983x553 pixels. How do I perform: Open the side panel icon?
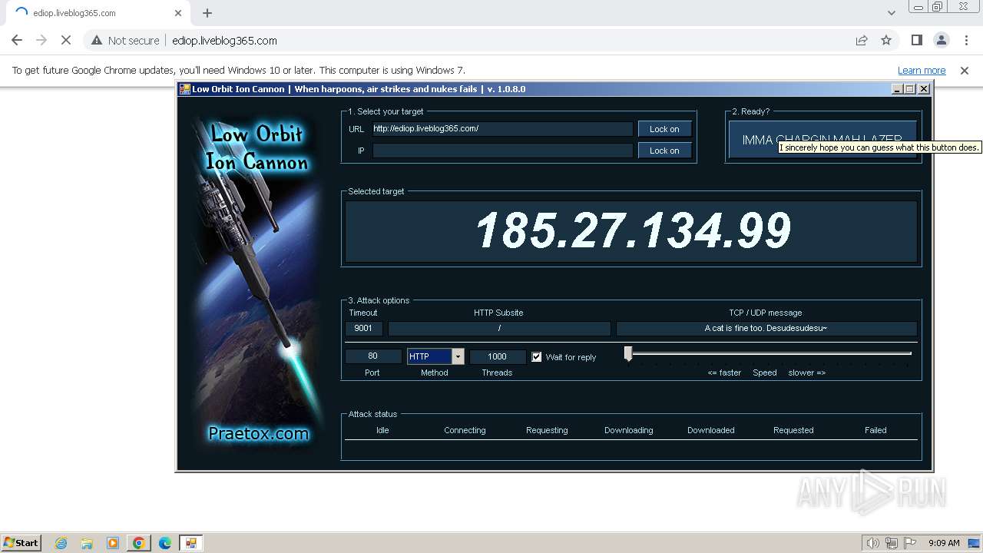click(x=917, y=40)
